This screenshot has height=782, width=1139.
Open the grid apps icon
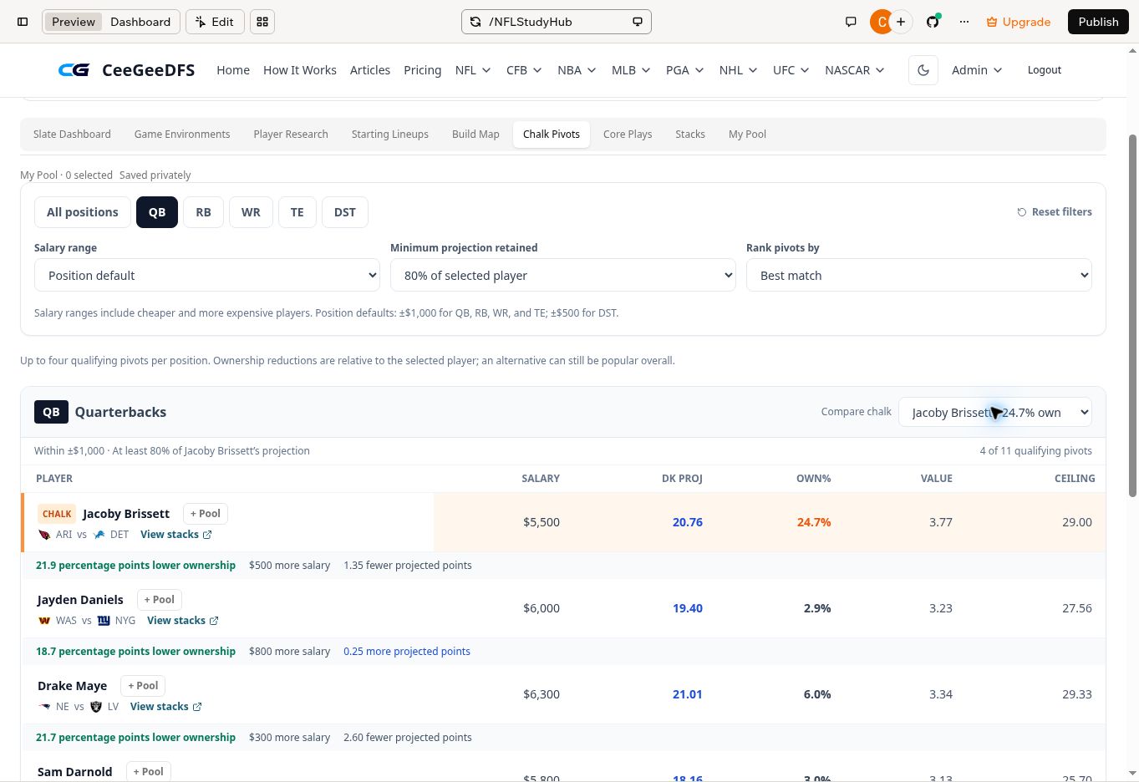pyautogui.click(x=262, y=22)
